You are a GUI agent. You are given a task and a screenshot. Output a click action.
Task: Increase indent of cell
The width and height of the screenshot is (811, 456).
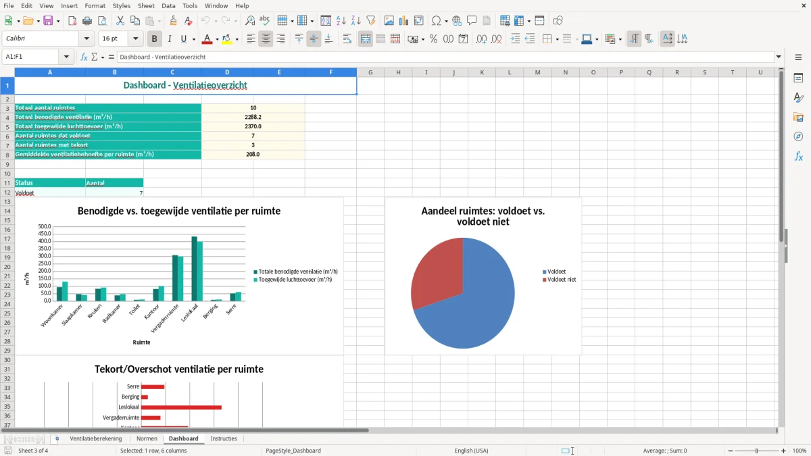[x=515, y=39]
